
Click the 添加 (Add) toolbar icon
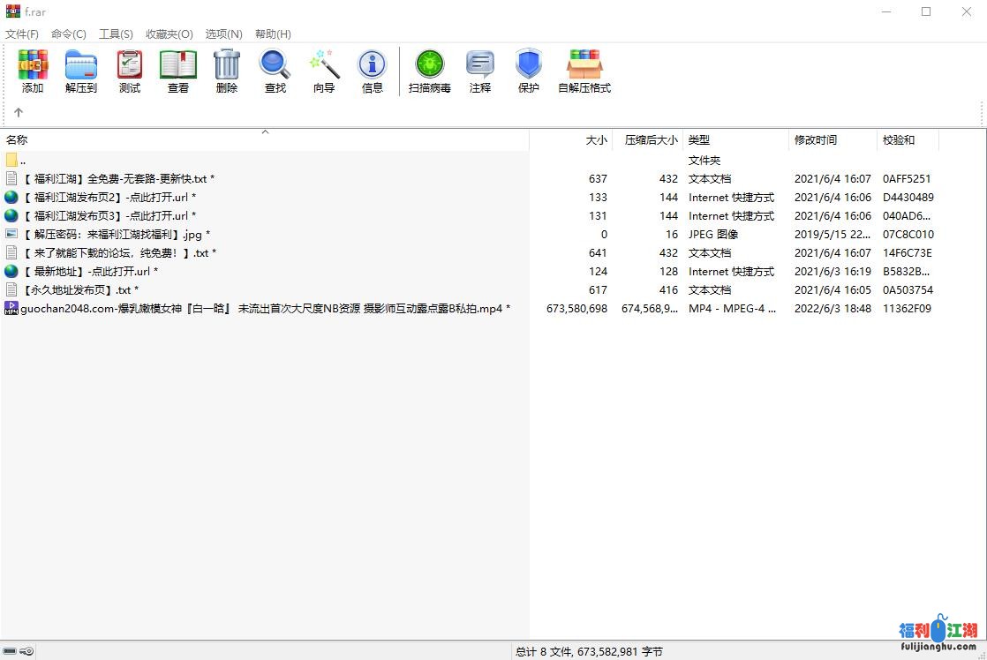tap(33, 71)
